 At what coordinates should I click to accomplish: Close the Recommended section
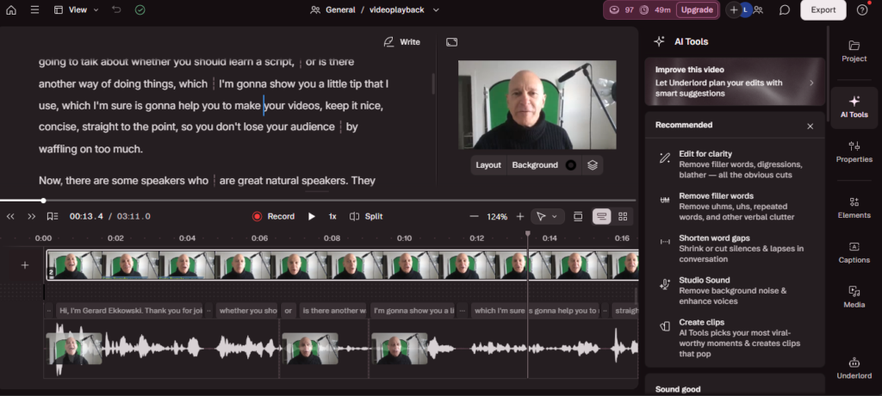click(810, 126)
